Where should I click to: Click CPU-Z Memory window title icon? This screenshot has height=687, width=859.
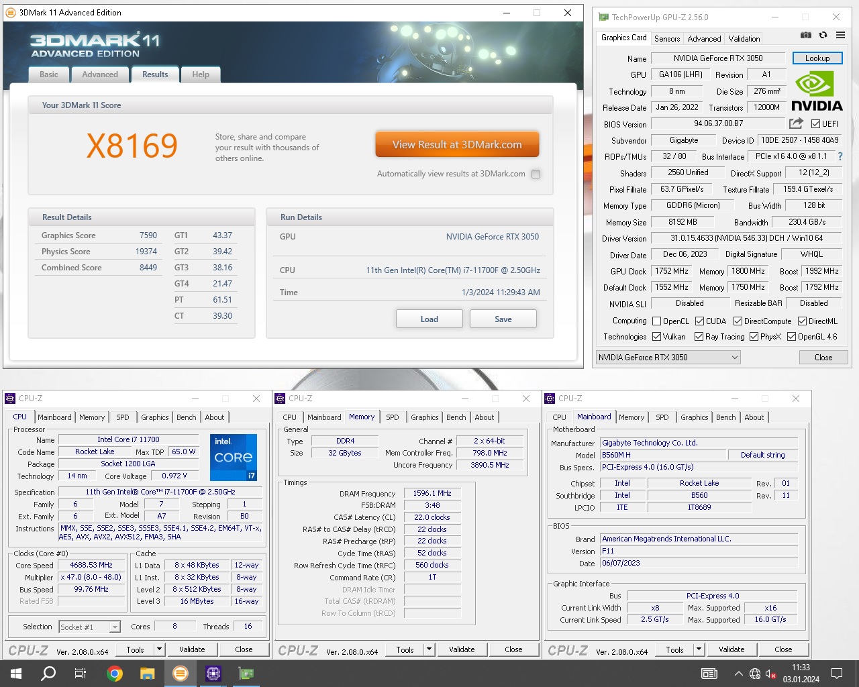[281, 399]
